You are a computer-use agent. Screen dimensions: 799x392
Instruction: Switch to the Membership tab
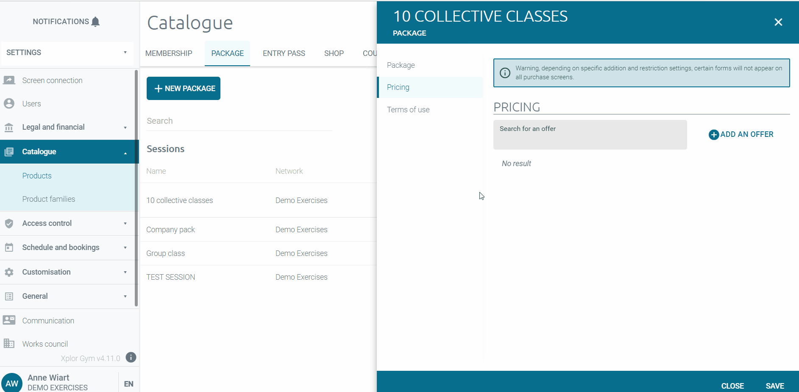click(x=169, y=53)
